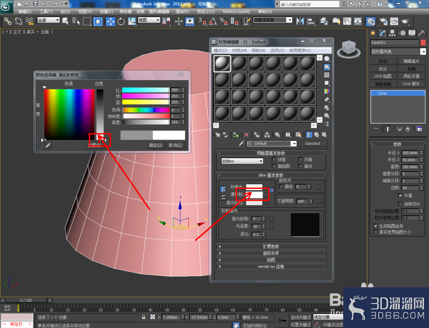Click the eyedropper in color selector

(x=48, y=145)
